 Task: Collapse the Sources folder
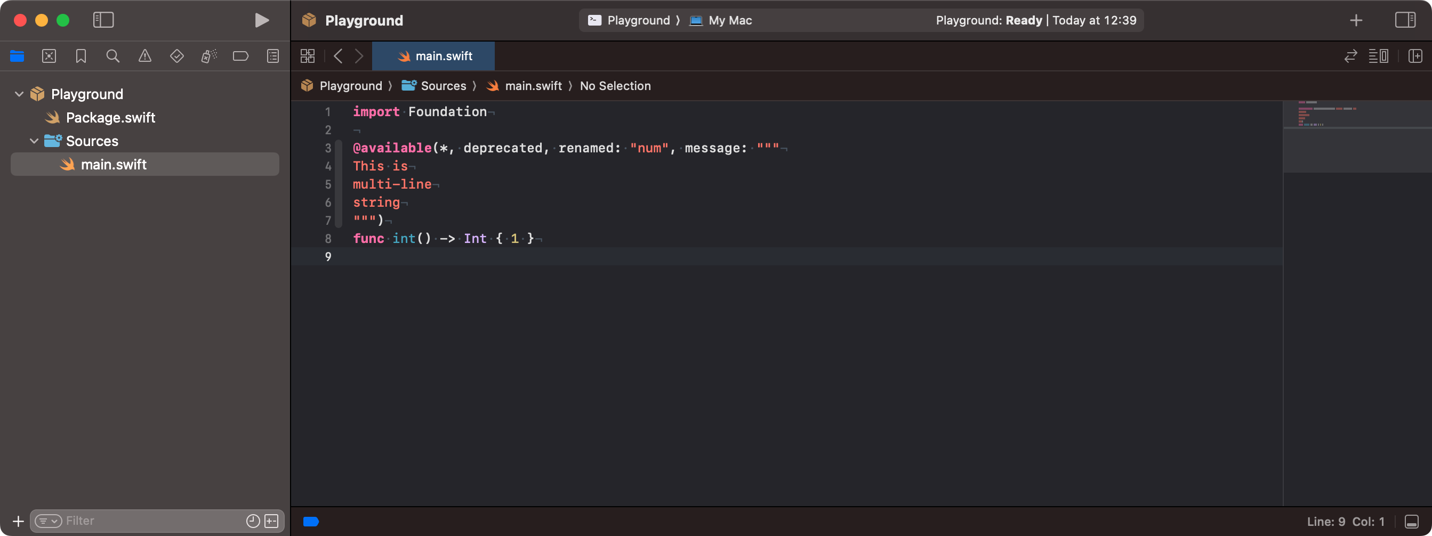[34, 141]
